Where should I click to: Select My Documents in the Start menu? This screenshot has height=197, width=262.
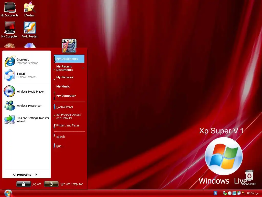tap(69, 59)
